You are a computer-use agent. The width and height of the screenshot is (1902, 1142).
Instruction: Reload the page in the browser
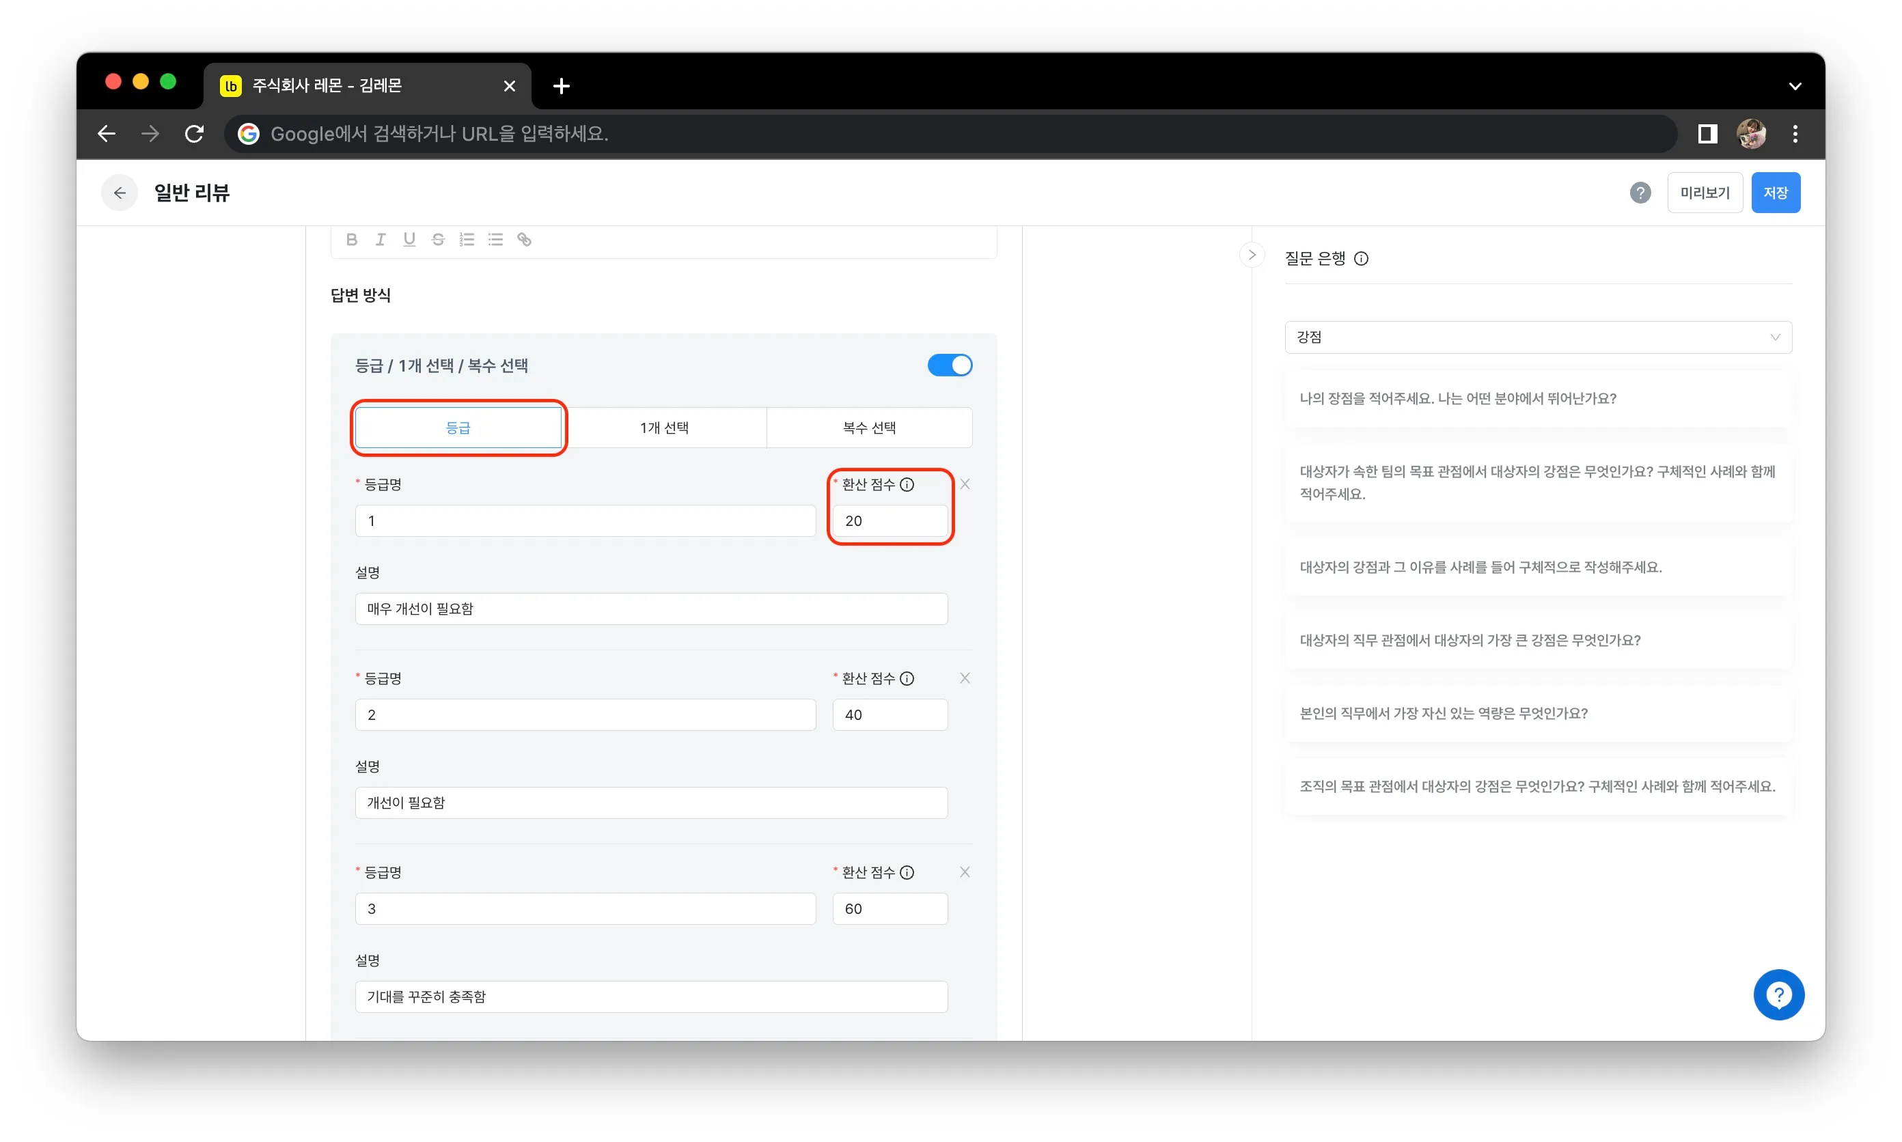coord(194,134)
